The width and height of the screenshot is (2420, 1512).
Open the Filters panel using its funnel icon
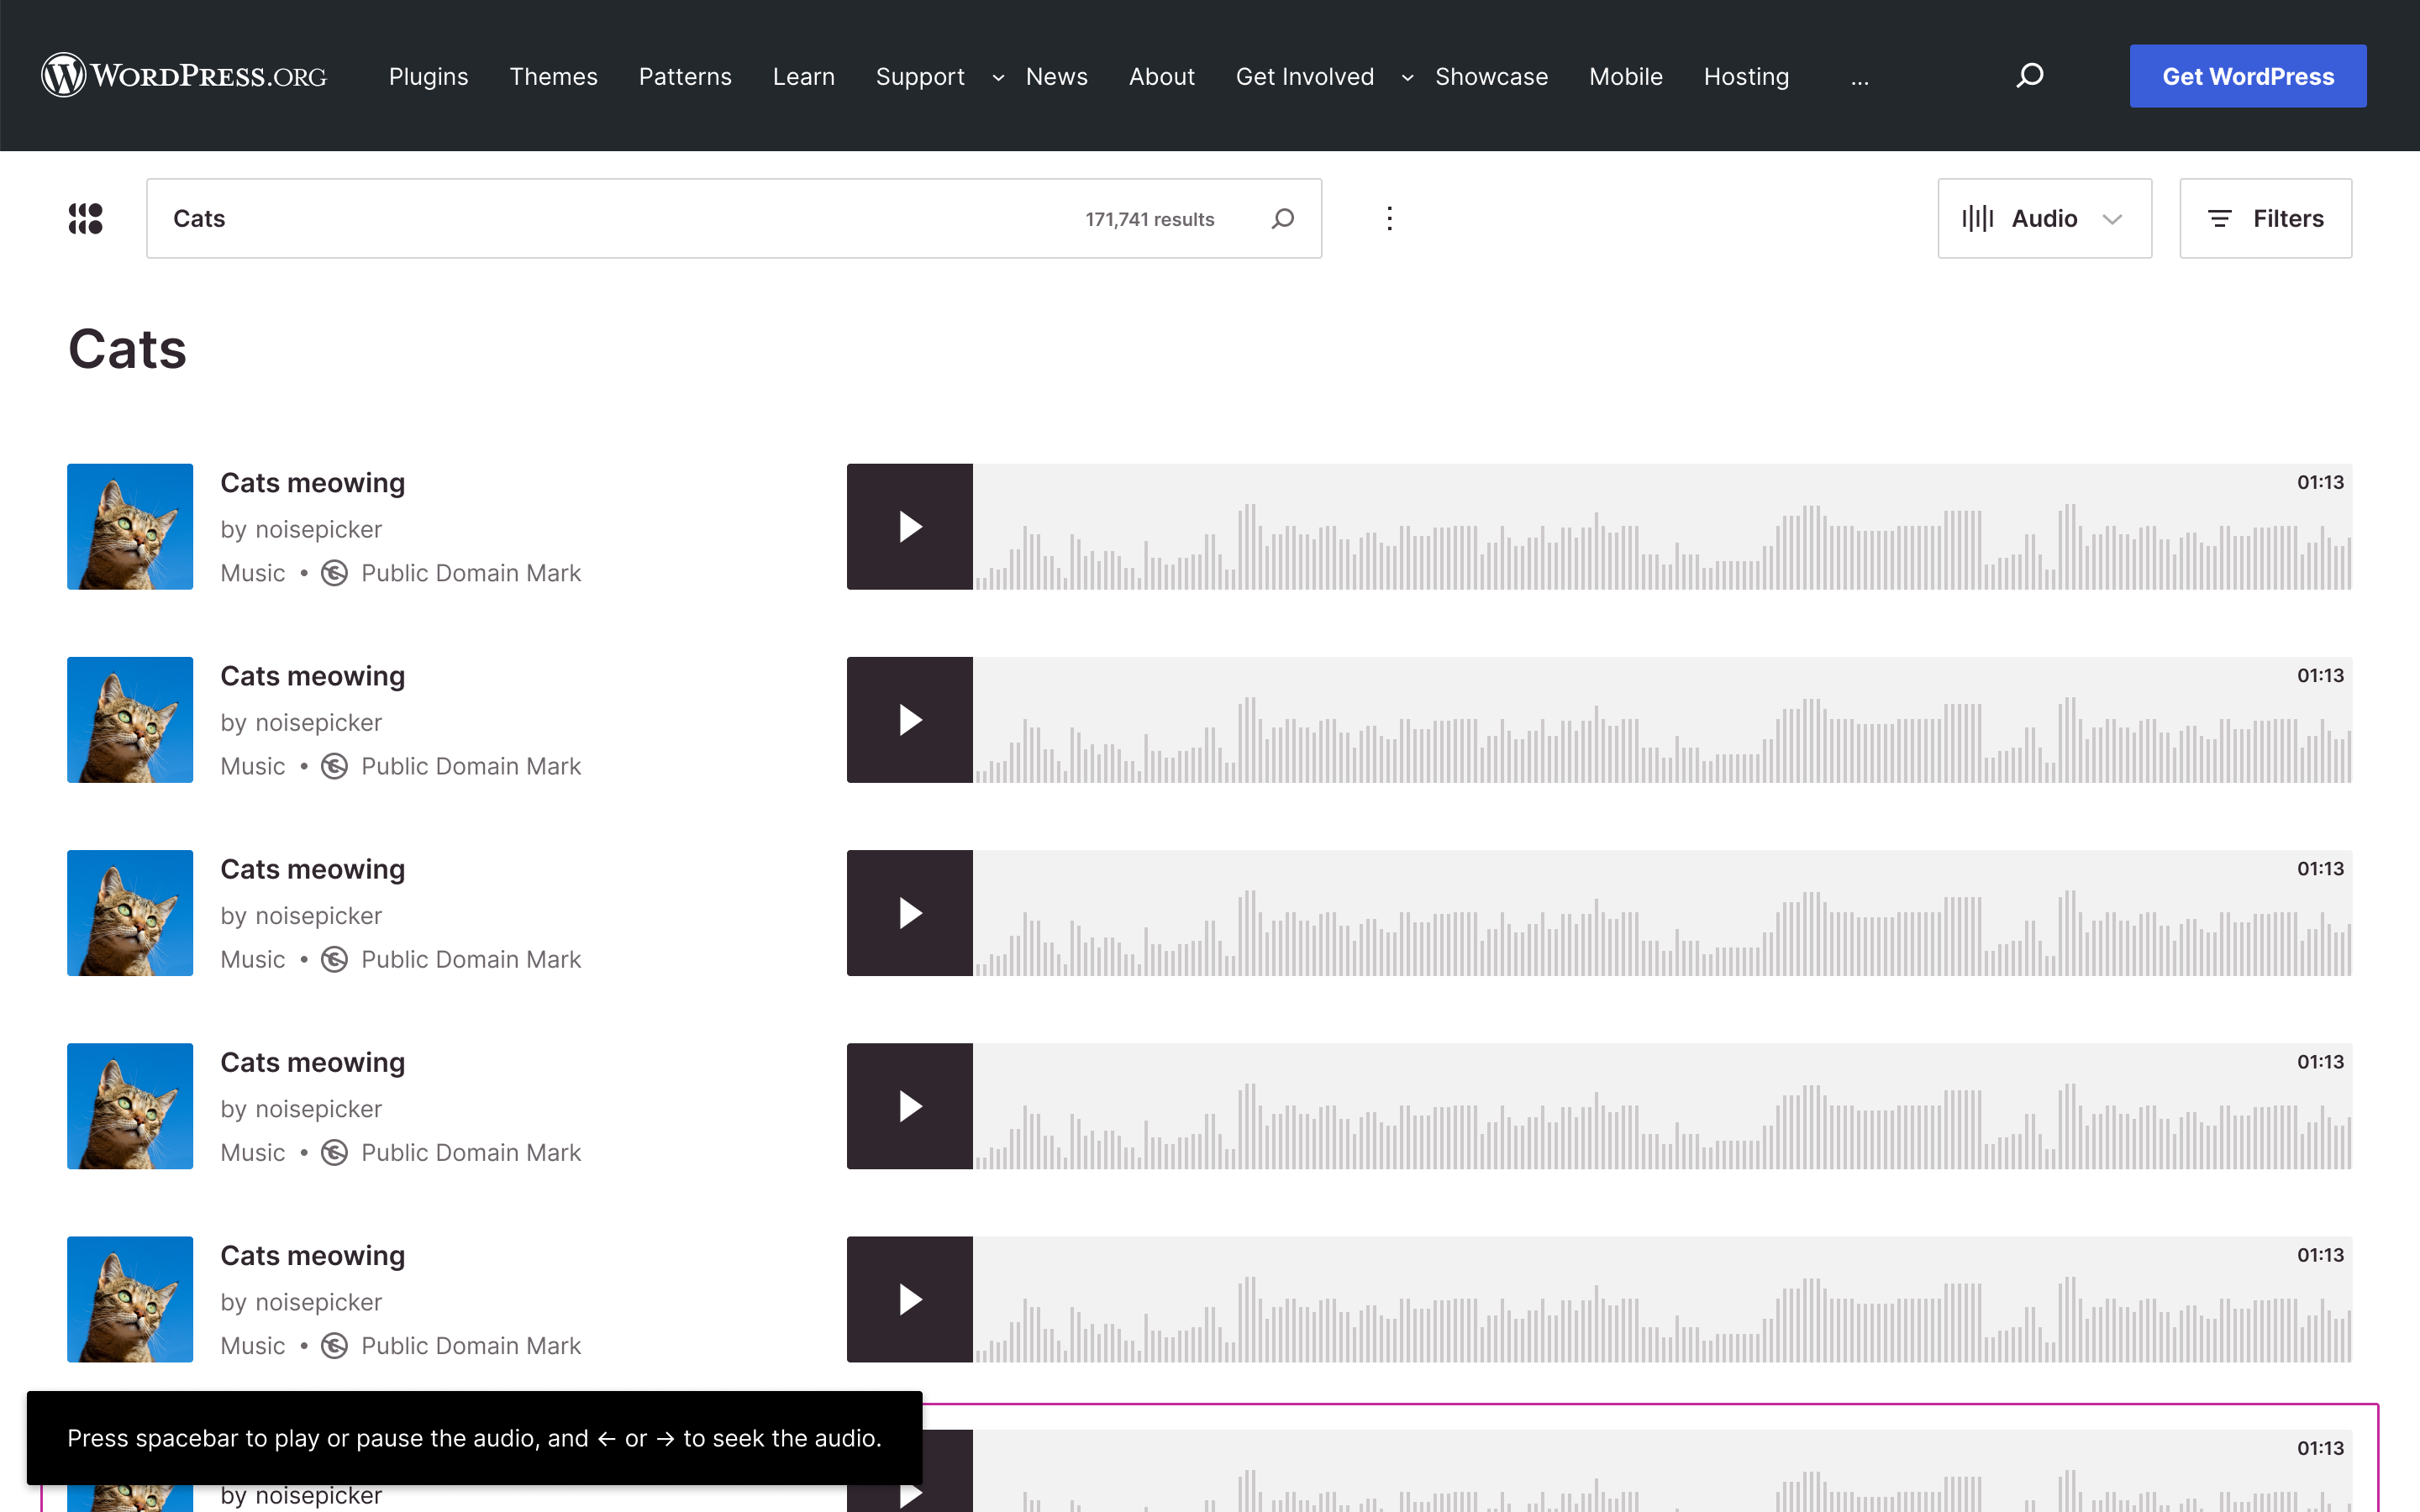(2221, 218)
